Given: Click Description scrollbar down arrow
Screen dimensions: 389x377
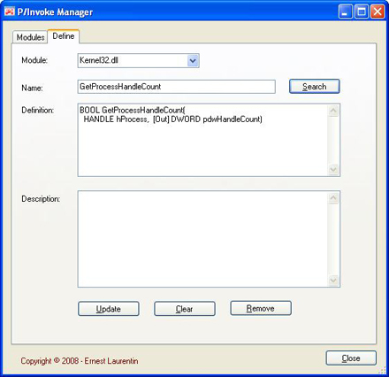Looking at the screenshot, I should [333, 281].
